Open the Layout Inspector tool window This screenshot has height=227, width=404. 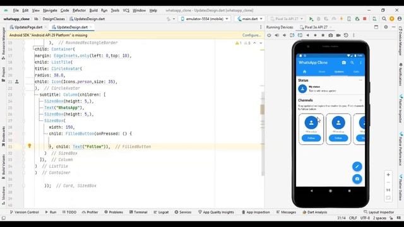click(379, 212)
